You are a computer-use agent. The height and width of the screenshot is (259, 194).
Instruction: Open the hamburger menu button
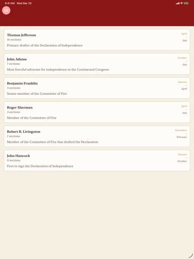6,10
